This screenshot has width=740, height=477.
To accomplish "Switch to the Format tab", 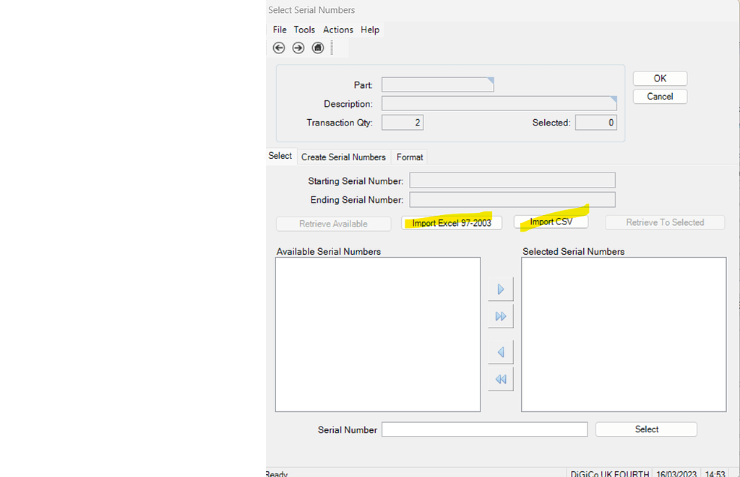I will click(x=409, y=157).
